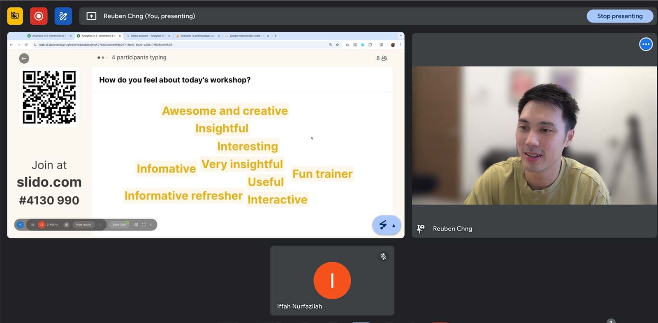Click the Show Q&A button

119,225
